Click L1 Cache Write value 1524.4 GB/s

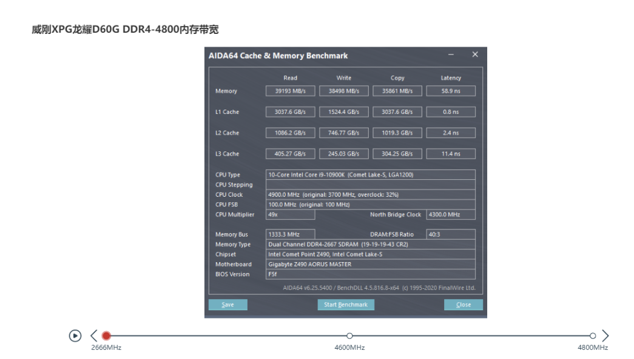click(x=343, y=112)
